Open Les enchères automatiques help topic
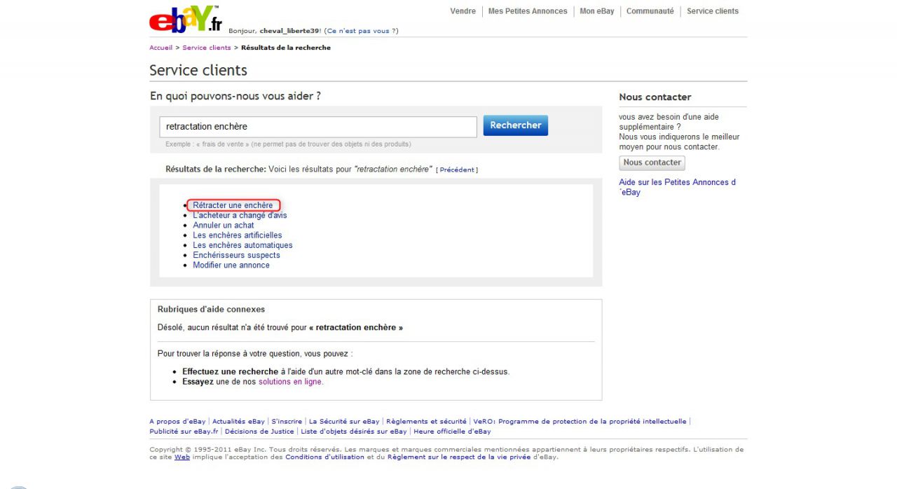This screenshot has width=897, height=489. 242,245
